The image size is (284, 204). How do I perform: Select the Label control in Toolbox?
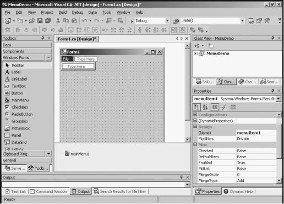point(27,72)
